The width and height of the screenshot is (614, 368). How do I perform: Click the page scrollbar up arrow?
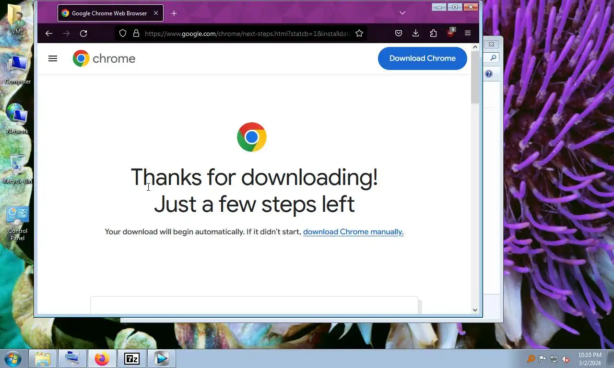pos(475,47)
